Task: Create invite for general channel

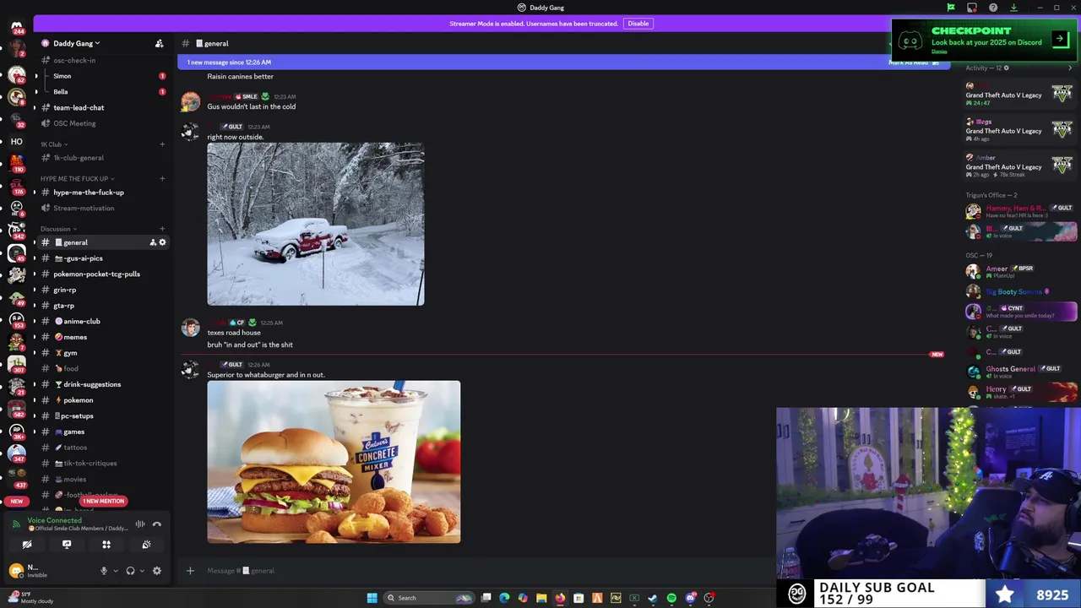Action: (153, 242)
